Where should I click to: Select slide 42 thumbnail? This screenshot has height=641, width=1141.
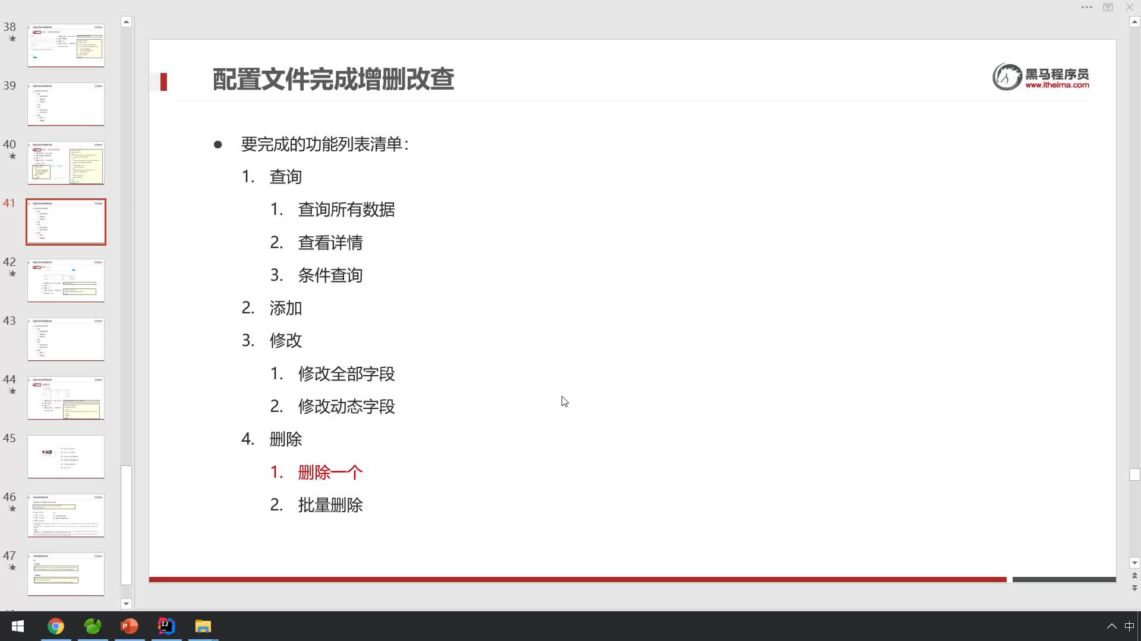[66, 280]
